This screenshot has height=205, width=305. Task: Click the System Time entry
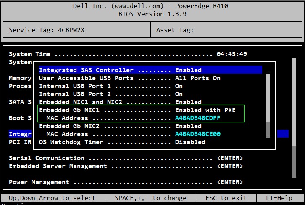pyautogui.click(x=128, y=54)
